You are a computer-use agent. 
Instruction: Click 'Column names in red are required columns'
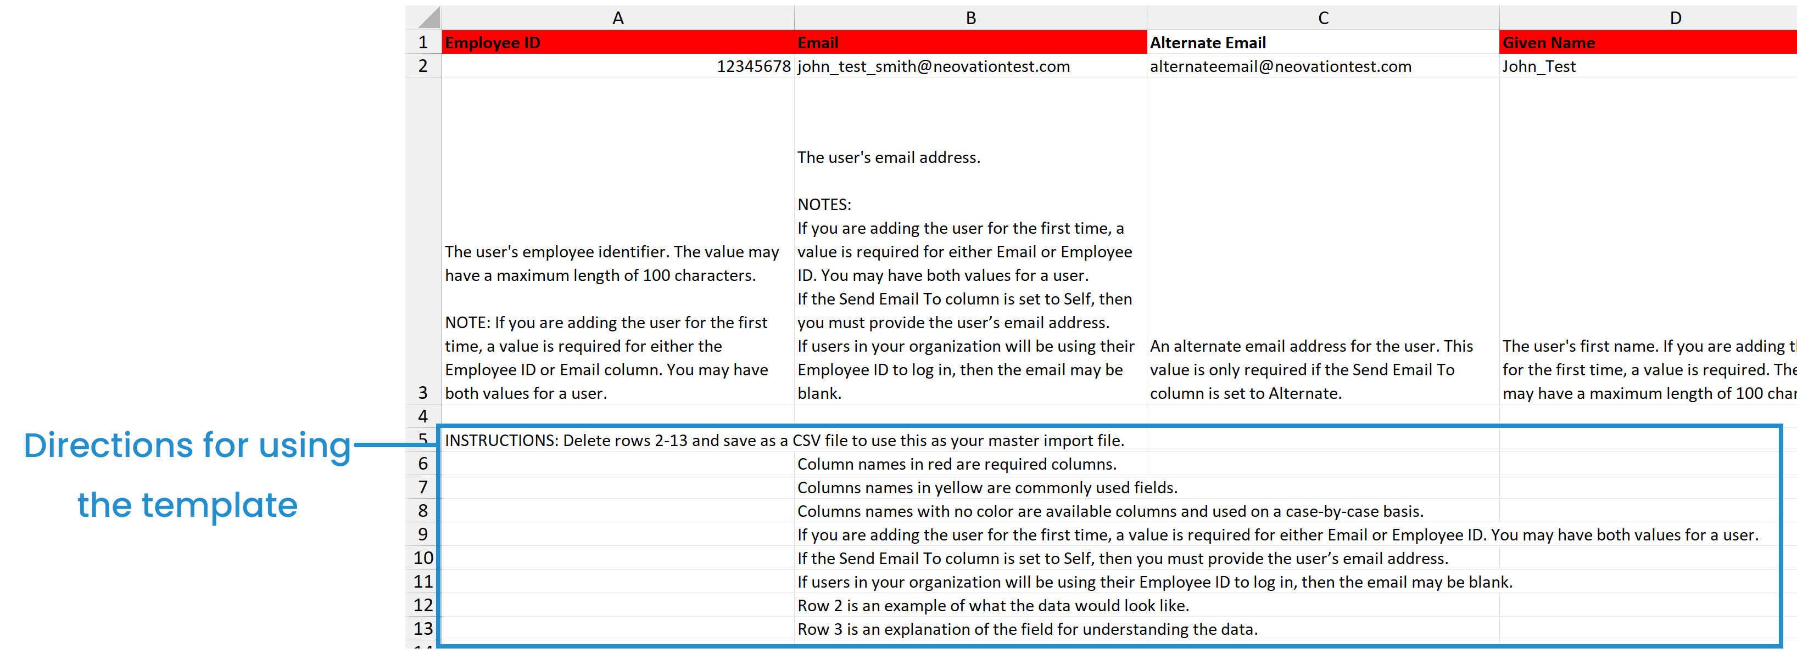pos(957,464)
